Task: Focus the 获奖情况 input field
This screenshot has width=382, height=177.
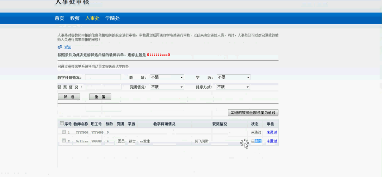Action: [103, 87]
